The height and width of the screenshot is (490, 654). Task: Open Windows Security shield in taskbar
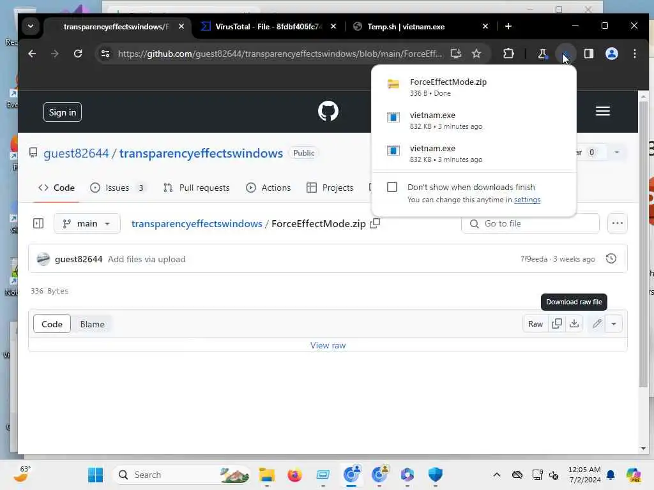(435, 475)
